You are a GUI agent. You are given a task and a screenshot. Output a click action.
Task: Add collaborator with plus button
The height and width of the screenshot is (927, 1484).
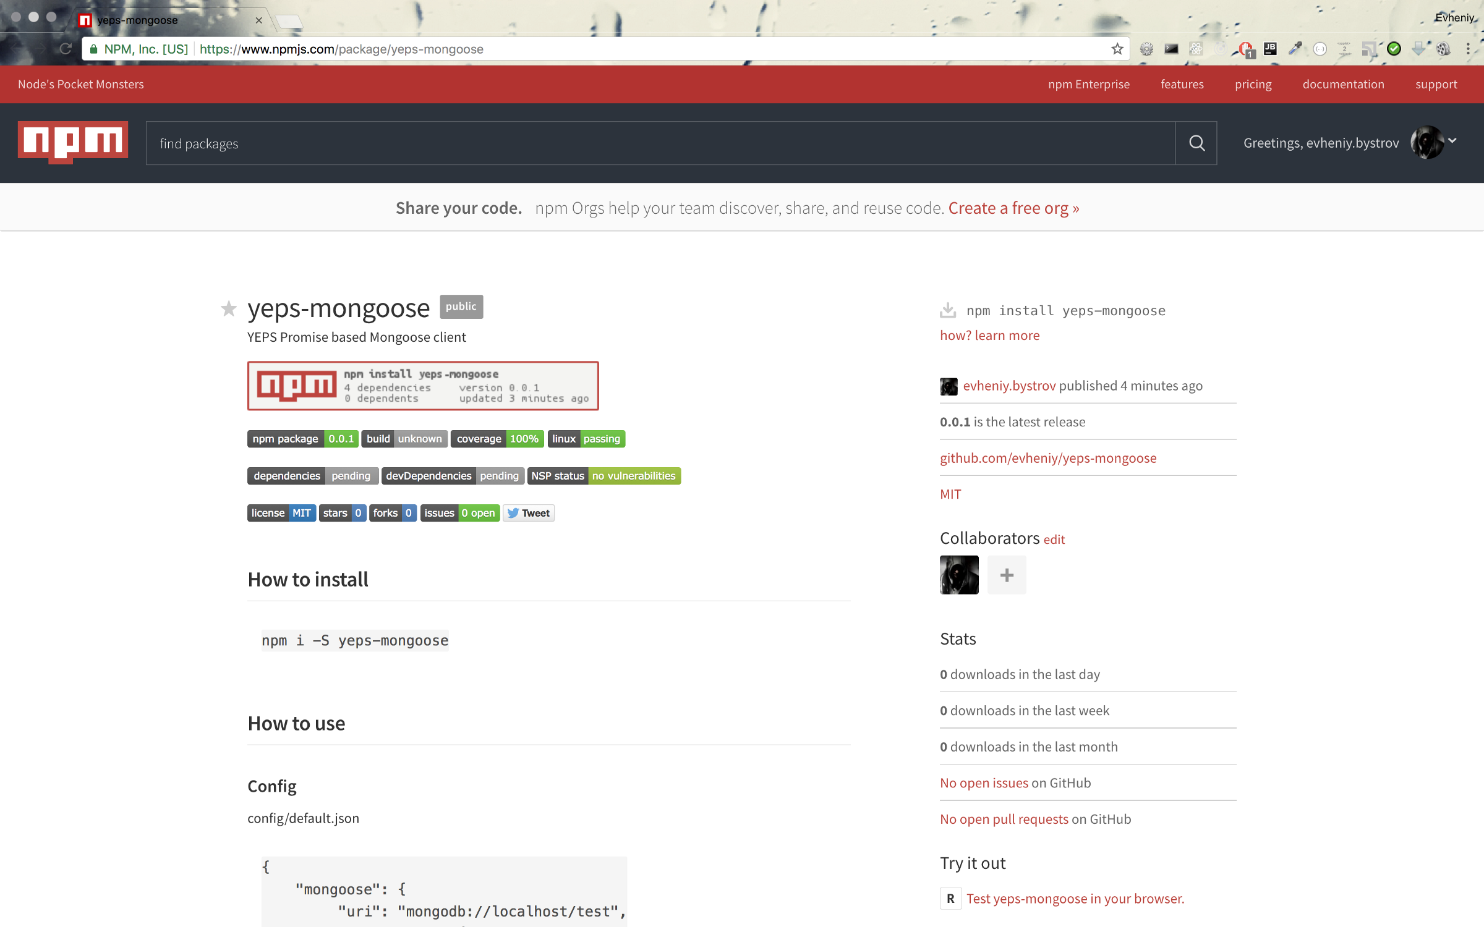tap(1007, 575)
